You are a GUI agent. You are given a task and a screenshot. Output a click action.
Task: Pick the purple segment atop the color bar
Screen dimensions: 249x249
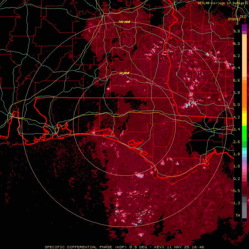point(244,28)
